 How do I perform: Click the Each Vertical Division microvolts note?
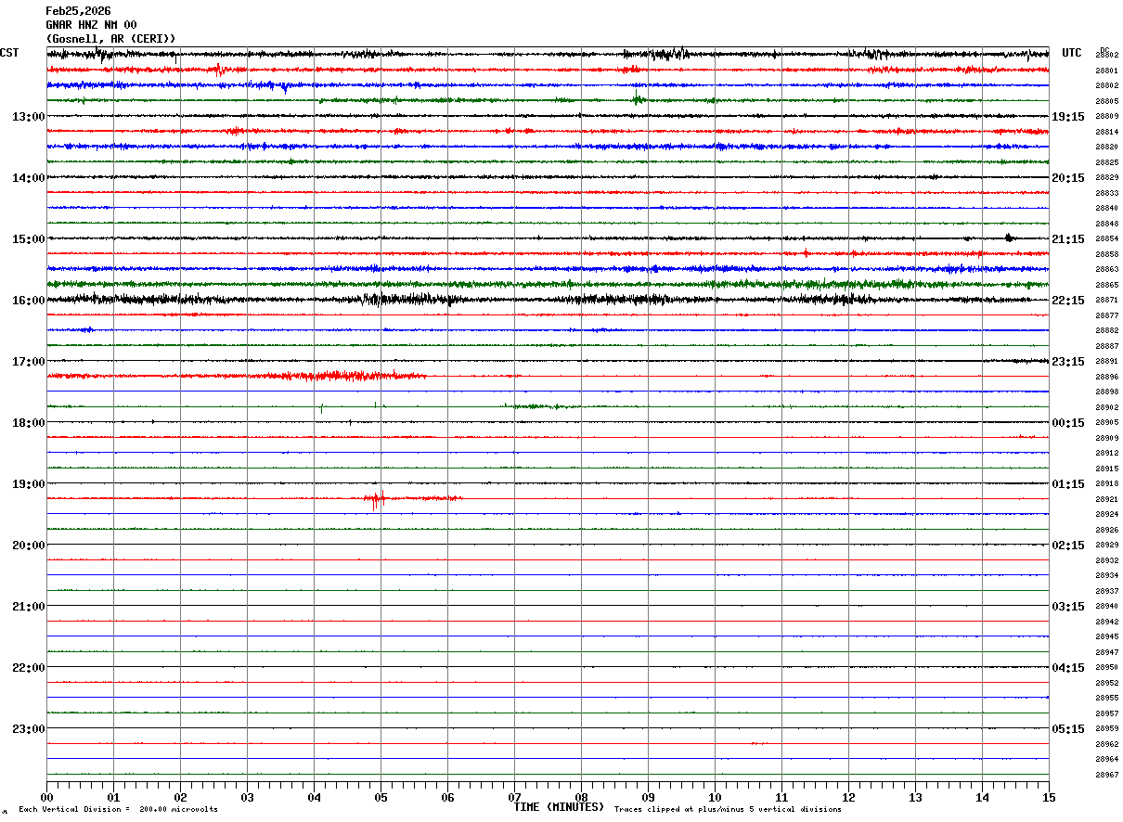[x=118, y=810]
